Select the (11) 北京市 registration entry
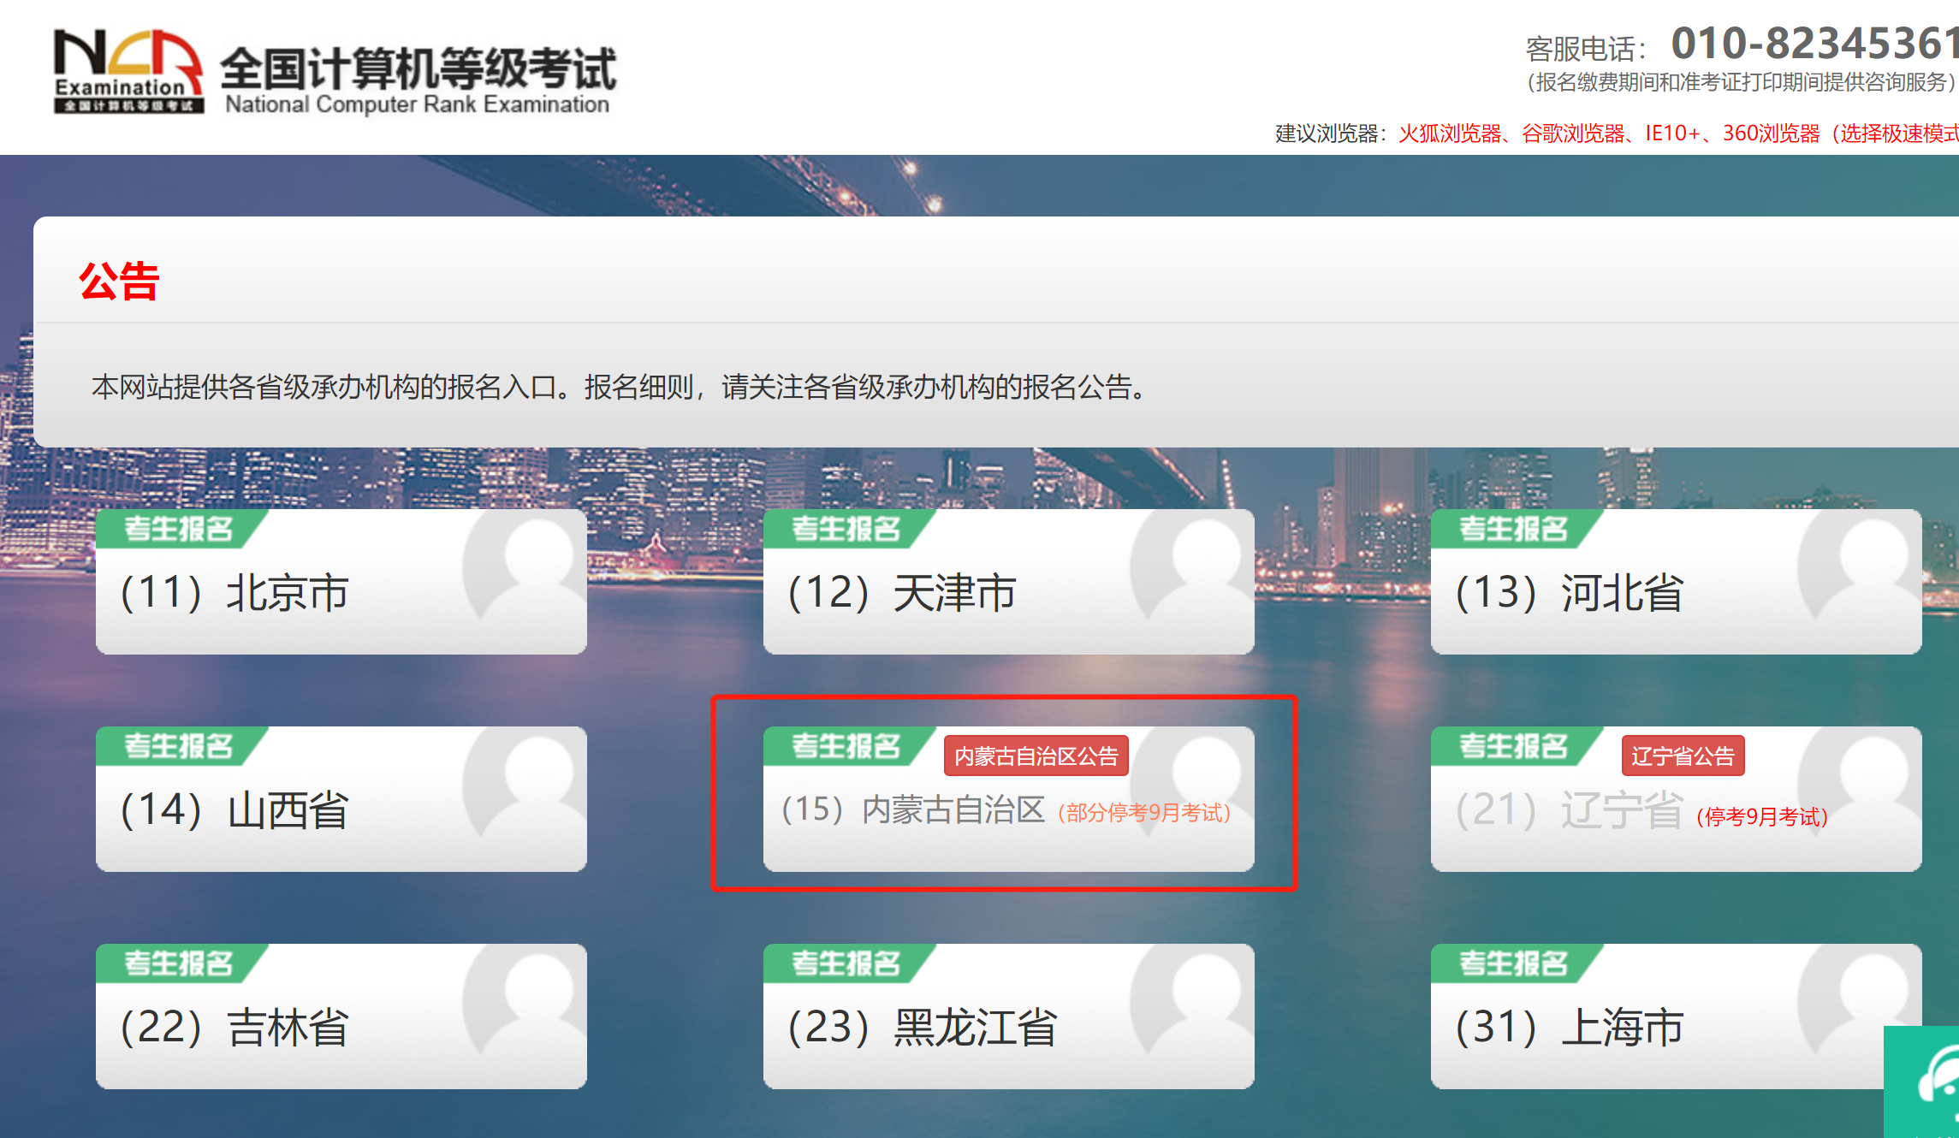This screenshot has height=1138, width=1959. 235,593
